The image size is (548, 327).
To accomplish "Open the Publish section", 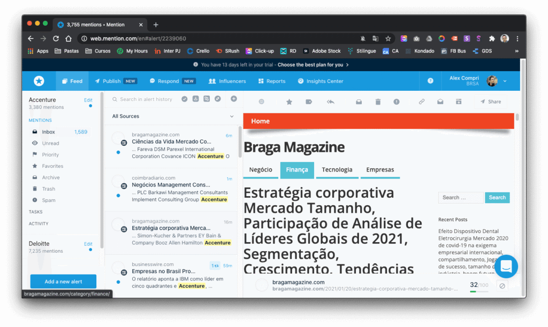I will click(x=116, y=81).
